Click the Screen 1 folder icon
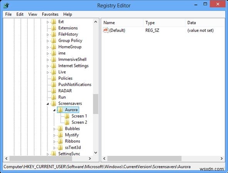228x173 pixels. (67, 116)
